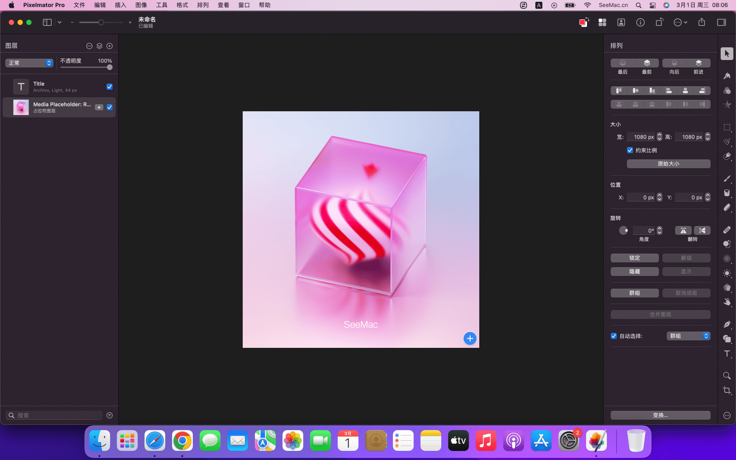The image size is (736, 460).
Task: Open the 编辑 menu
Action: point(100,5)
